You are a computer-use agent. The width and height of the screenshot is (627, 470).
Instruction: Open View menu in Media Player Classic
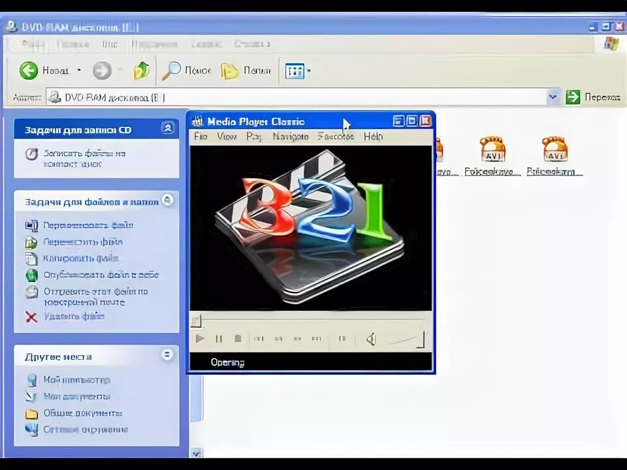point(227,136)
